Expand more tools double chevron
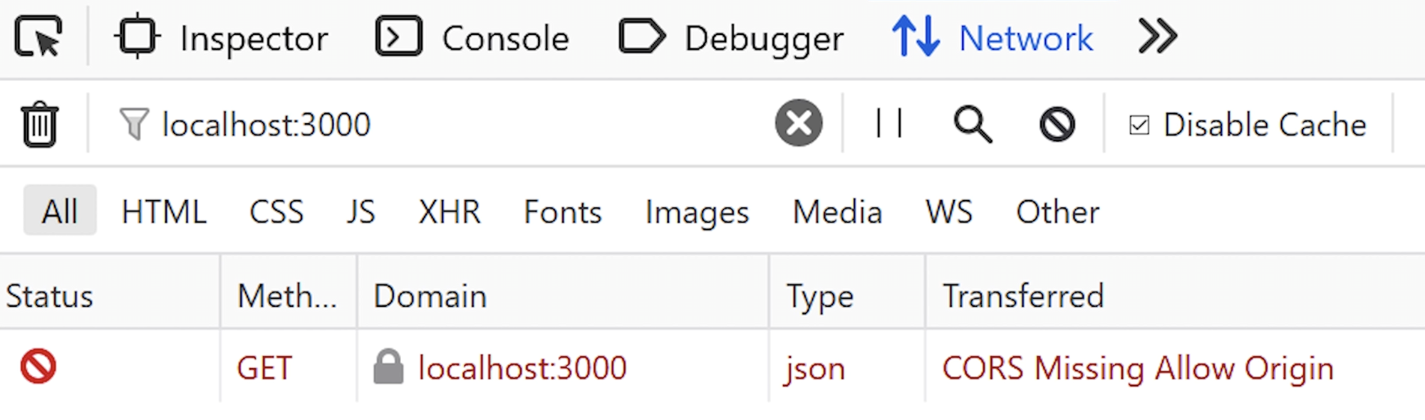Viewport: 1425px width, 420px height. [x=1158, y=37]
